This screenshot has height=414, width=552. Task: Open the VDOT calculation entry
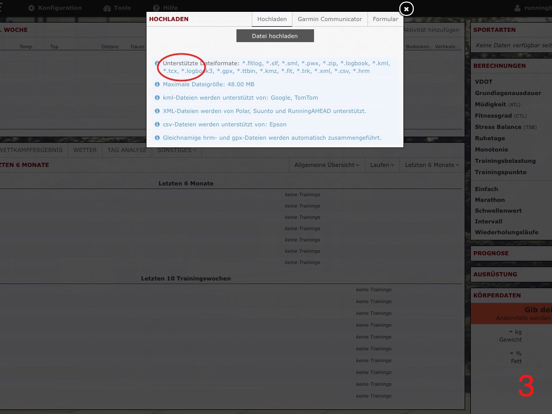484,82
